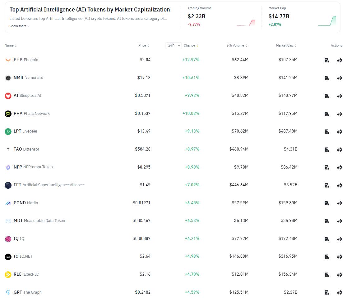Click the +10.02% change for PHA
This screenshot has height=298, width=347.
(191, 113)
